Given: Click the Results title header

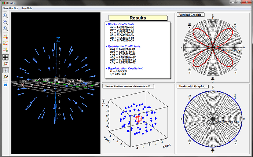Looking at the screenshot, I should [x=137, y=18].
